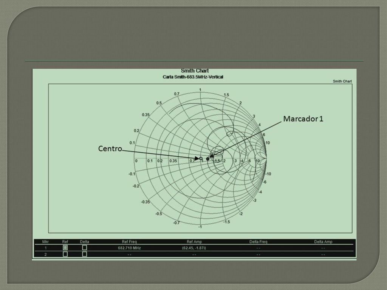The image size is (387, 290).
Task: Enable the Delta checkbox for marker 2
Action: 84,254
